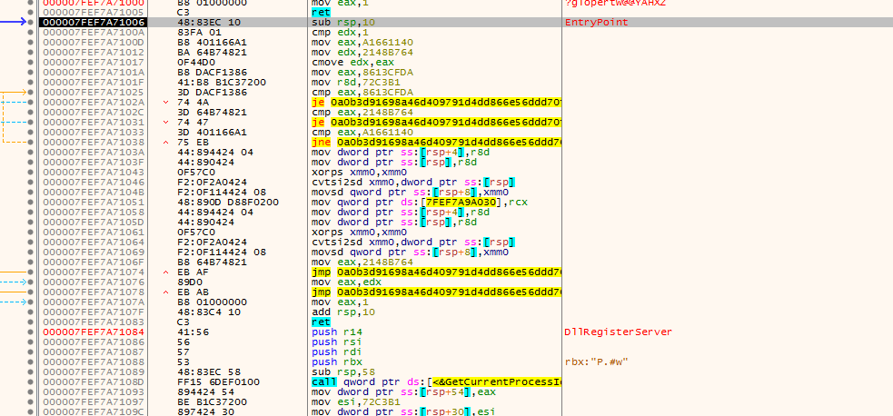Click dashed blue jump arrow at 000007FEF7A71076

[14, 282]
